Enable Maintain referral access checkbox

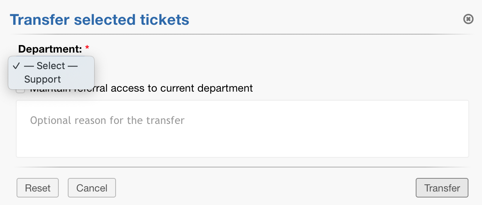[21, 90]
